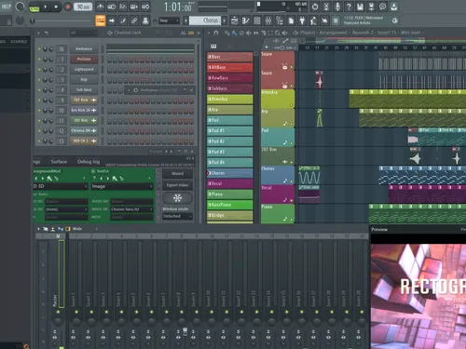Open the Browser view shortcut
The image size is (466, 349).
(280, 20)
